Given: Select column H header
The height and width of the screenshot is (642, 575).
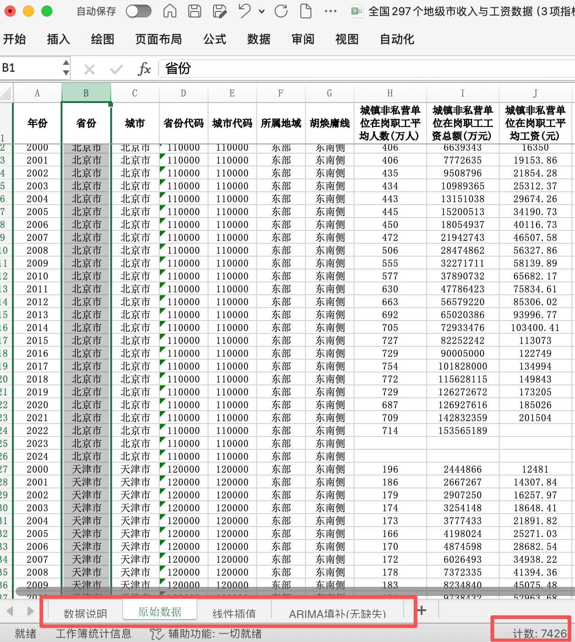Looking at the screenshot, I should click(390, 93).
